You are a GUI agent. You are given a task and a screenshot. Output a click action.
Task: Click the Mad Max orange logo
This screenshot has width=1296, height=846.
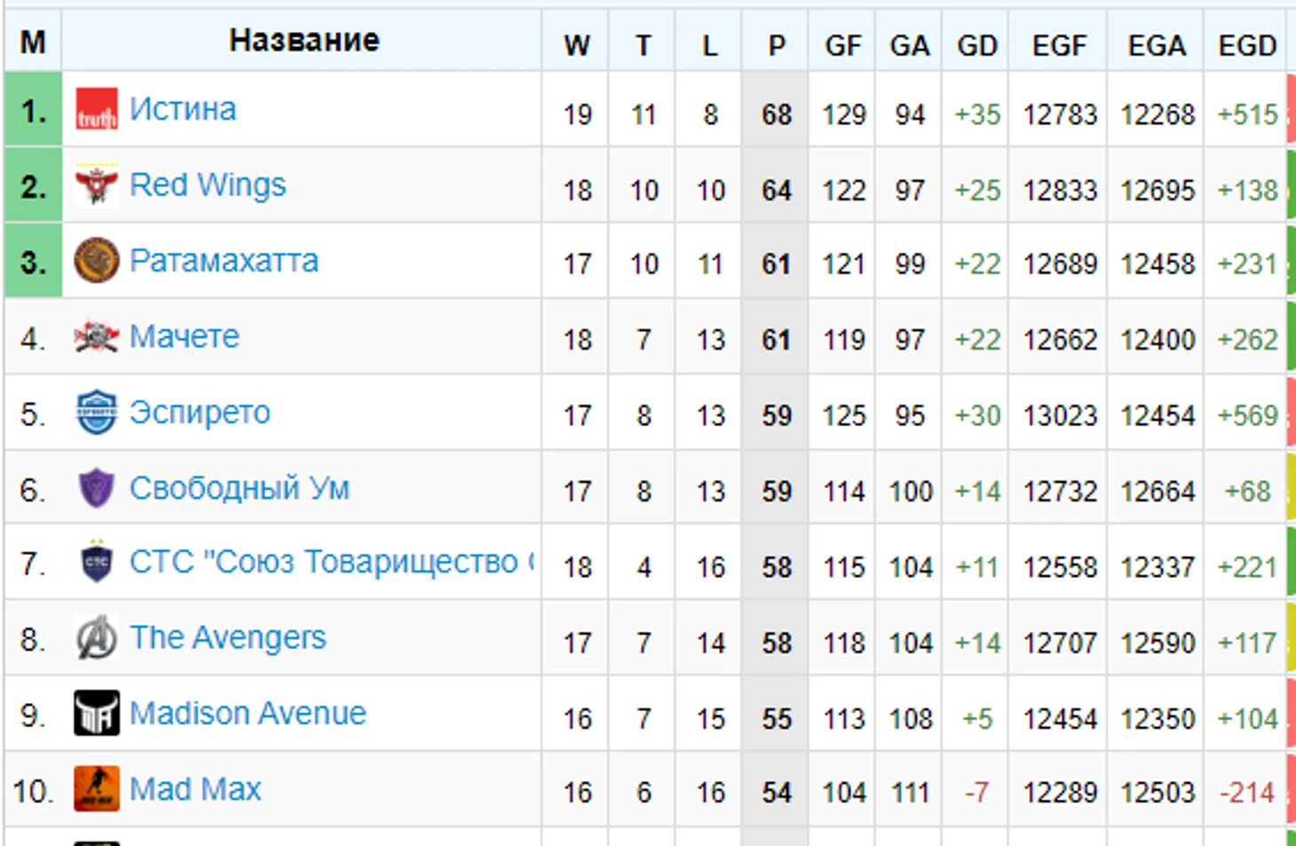(x=96, y=788)
